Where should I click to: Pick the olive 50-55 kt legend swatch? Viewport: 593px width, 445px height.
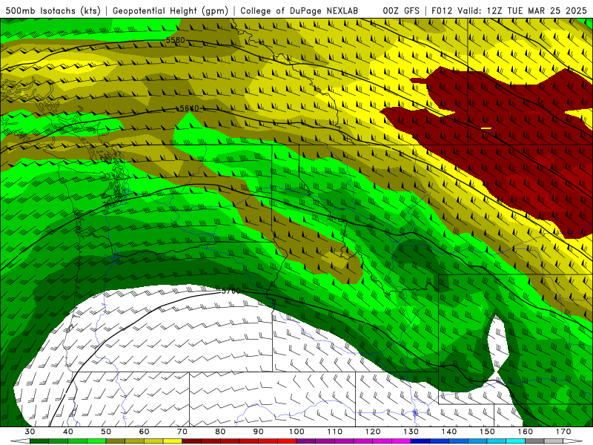pyautogui.click(x=116, y=441)
